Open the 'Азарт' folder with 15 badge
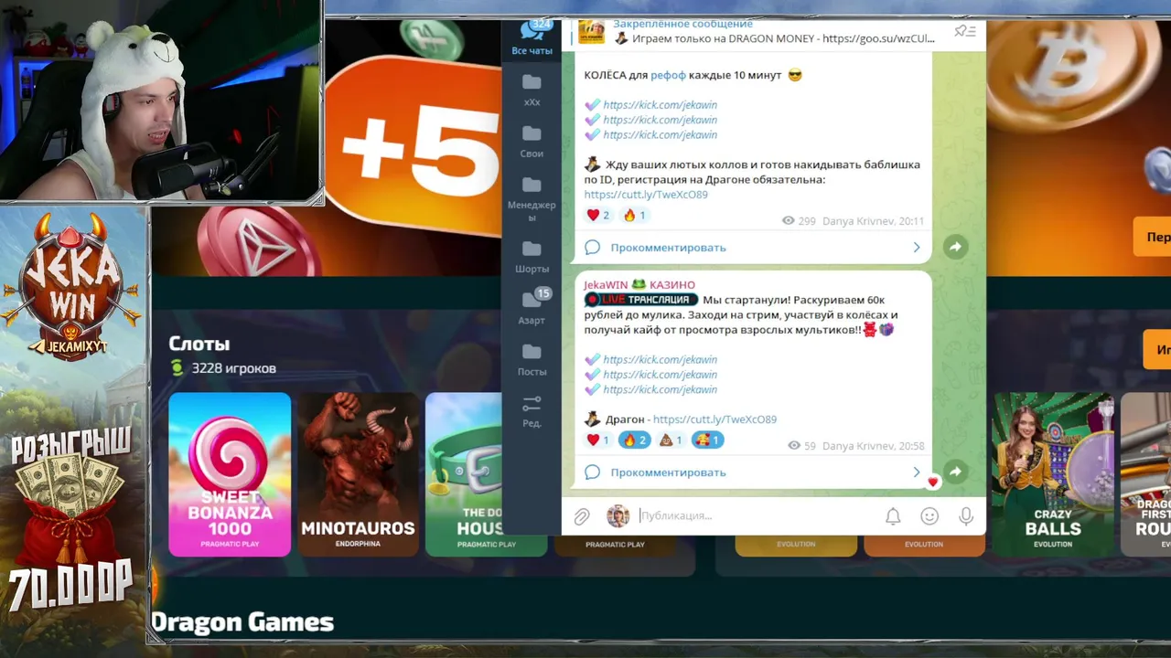This screenshot has width=1171, height=658. pos(532,308)
